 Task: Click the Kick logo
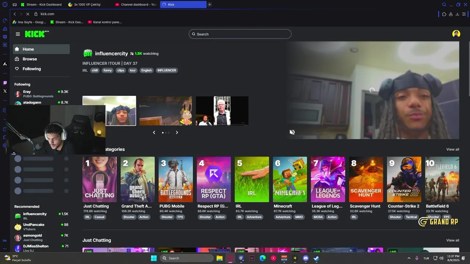[x=37, y=34]
